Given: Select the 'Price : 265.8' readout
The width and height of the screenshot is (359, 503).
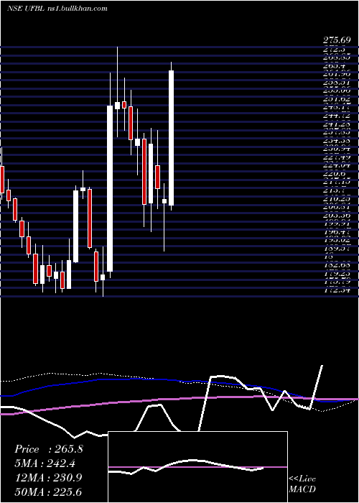Looking at the screenshot, I should pos(49,449).
